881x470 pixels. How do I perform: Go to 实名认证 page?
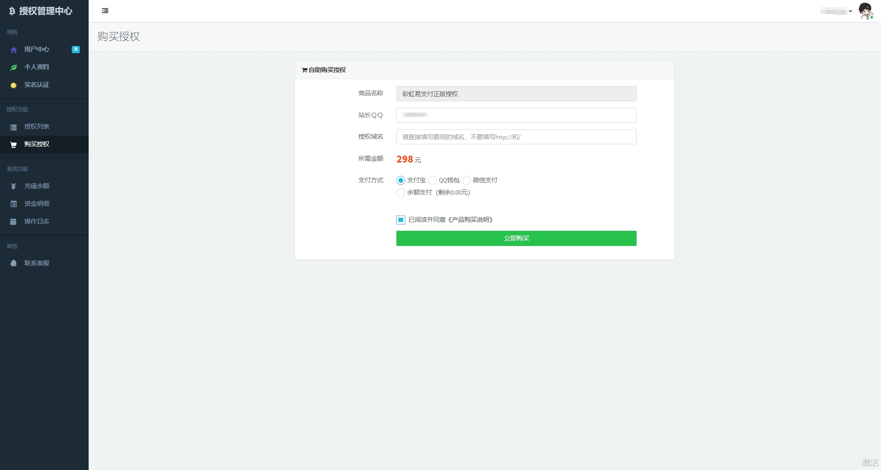44,85
